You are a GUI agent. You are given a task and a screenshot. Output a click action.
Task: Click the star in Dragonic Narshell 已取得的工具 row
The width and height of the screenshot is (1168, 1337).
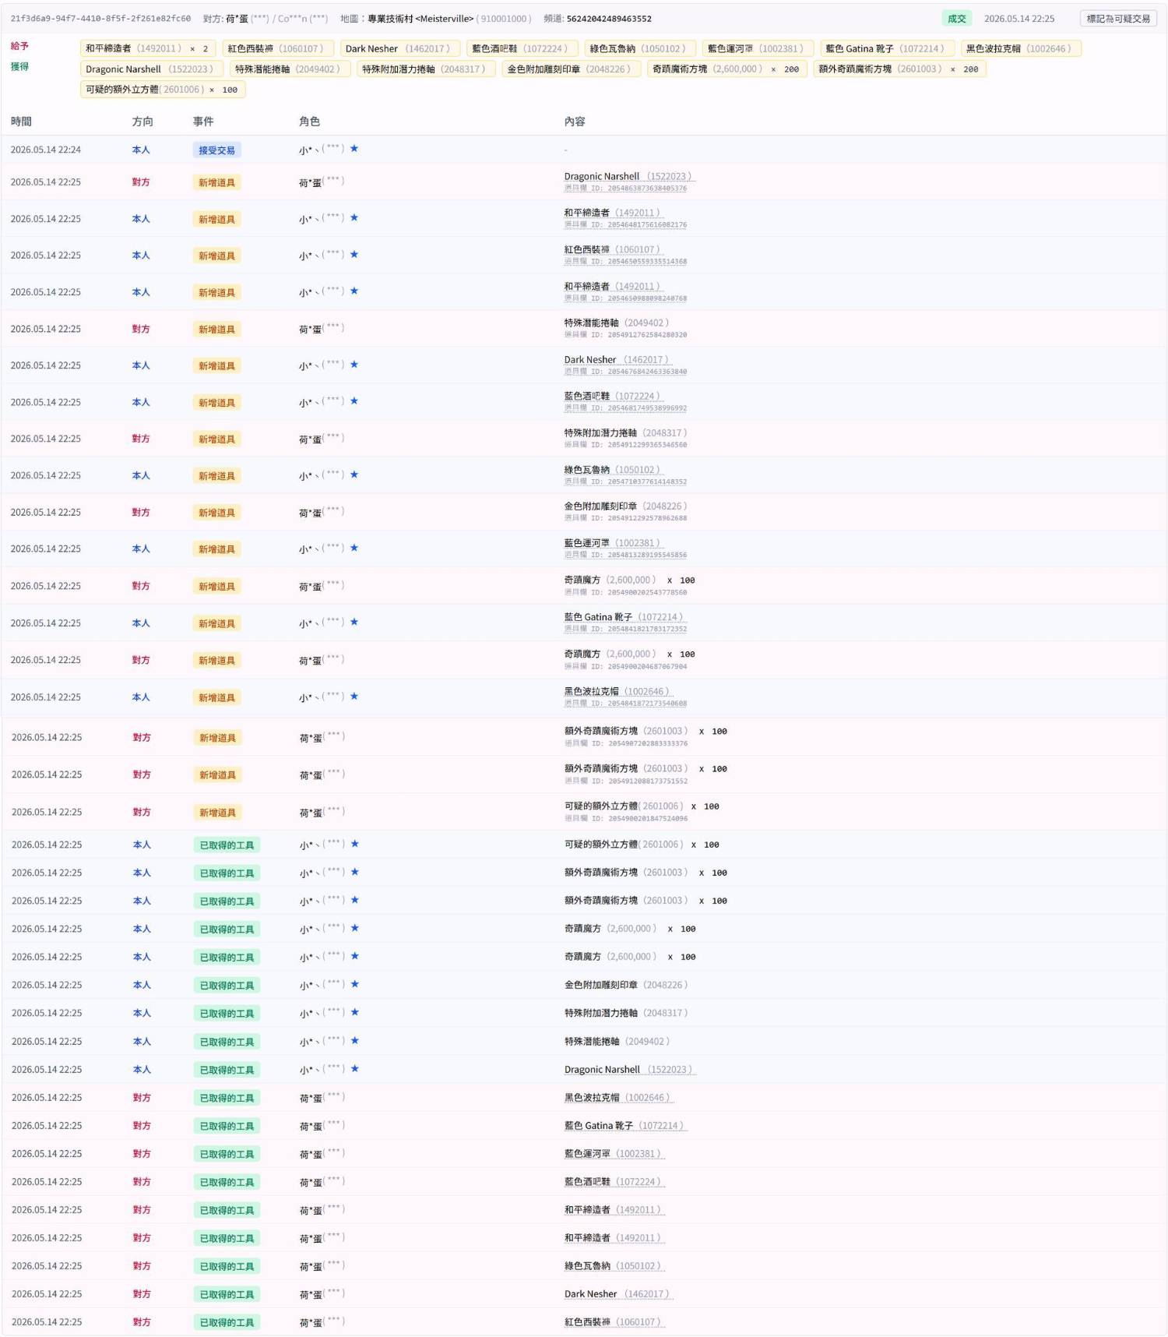[x=355, y=1069]
